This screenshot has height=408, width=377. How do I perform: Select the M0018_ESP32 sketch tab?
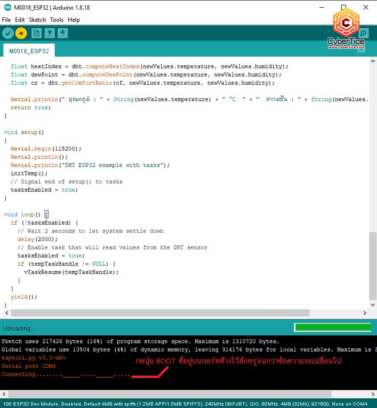[x=29, y=51]
